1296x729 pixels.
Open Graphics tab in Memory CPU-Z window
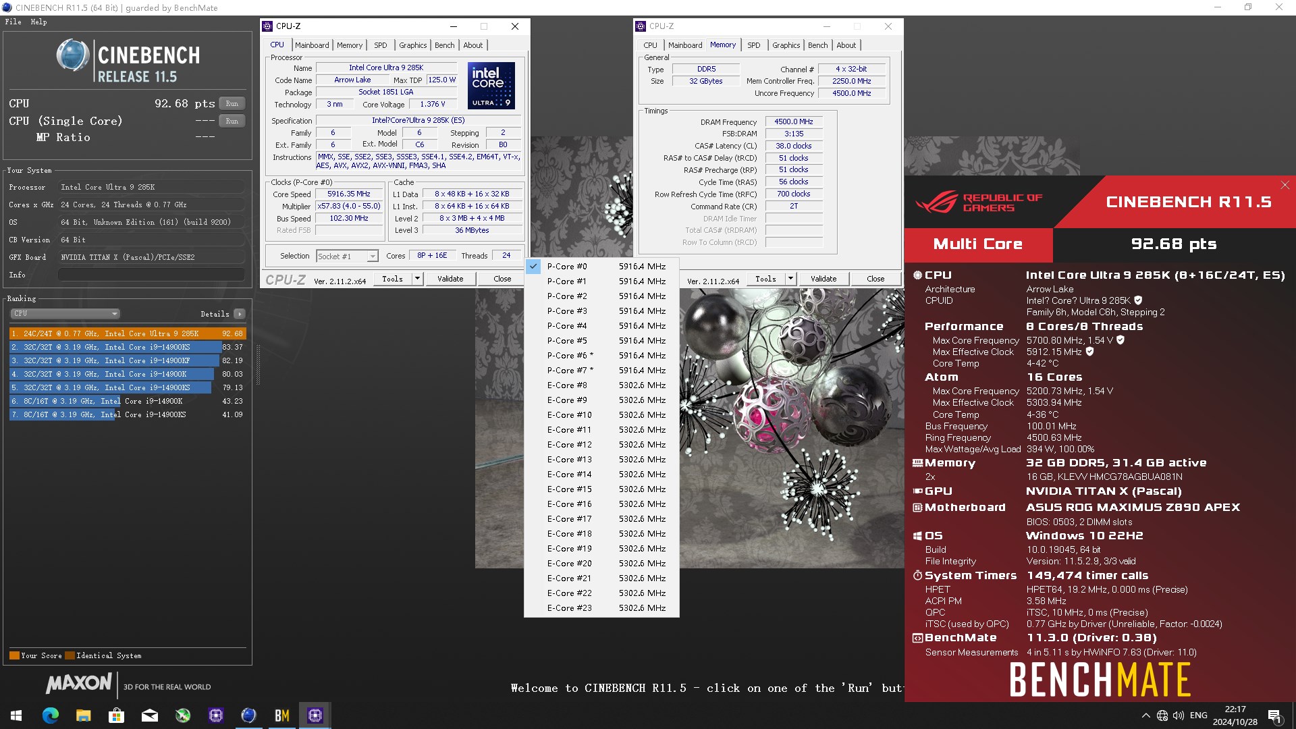pyautogui.click(x=786, y=45)
